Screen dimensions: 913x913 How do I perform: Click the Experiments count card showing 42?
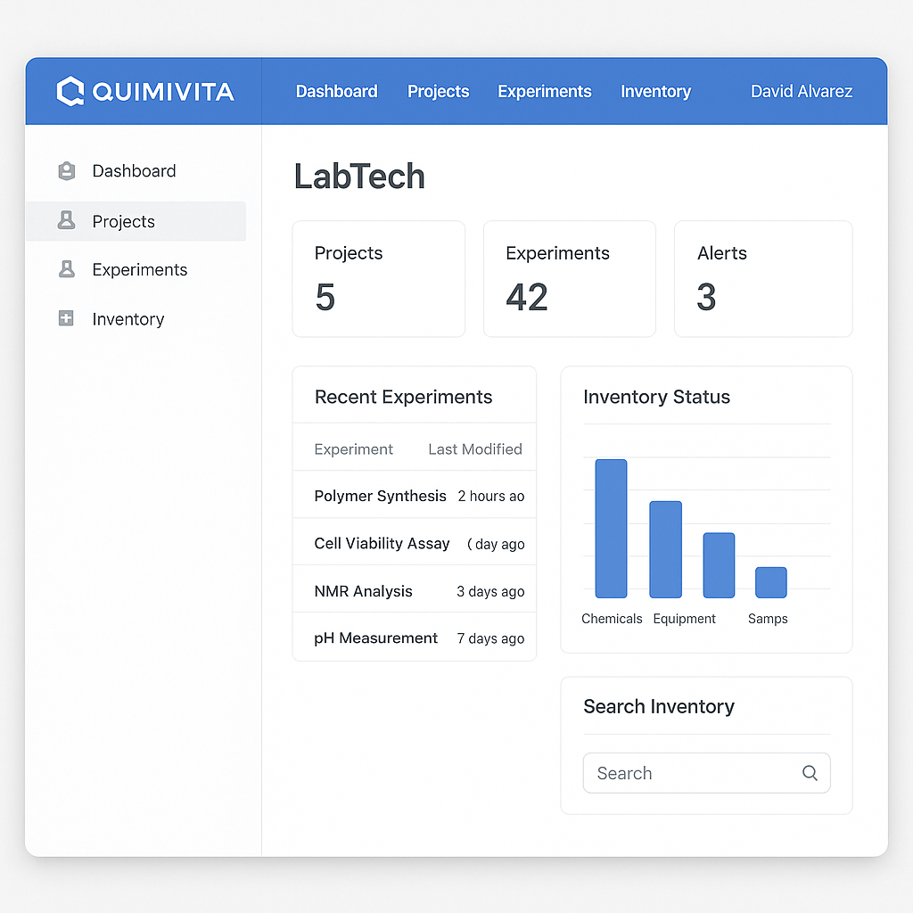[x=569, y=279]
